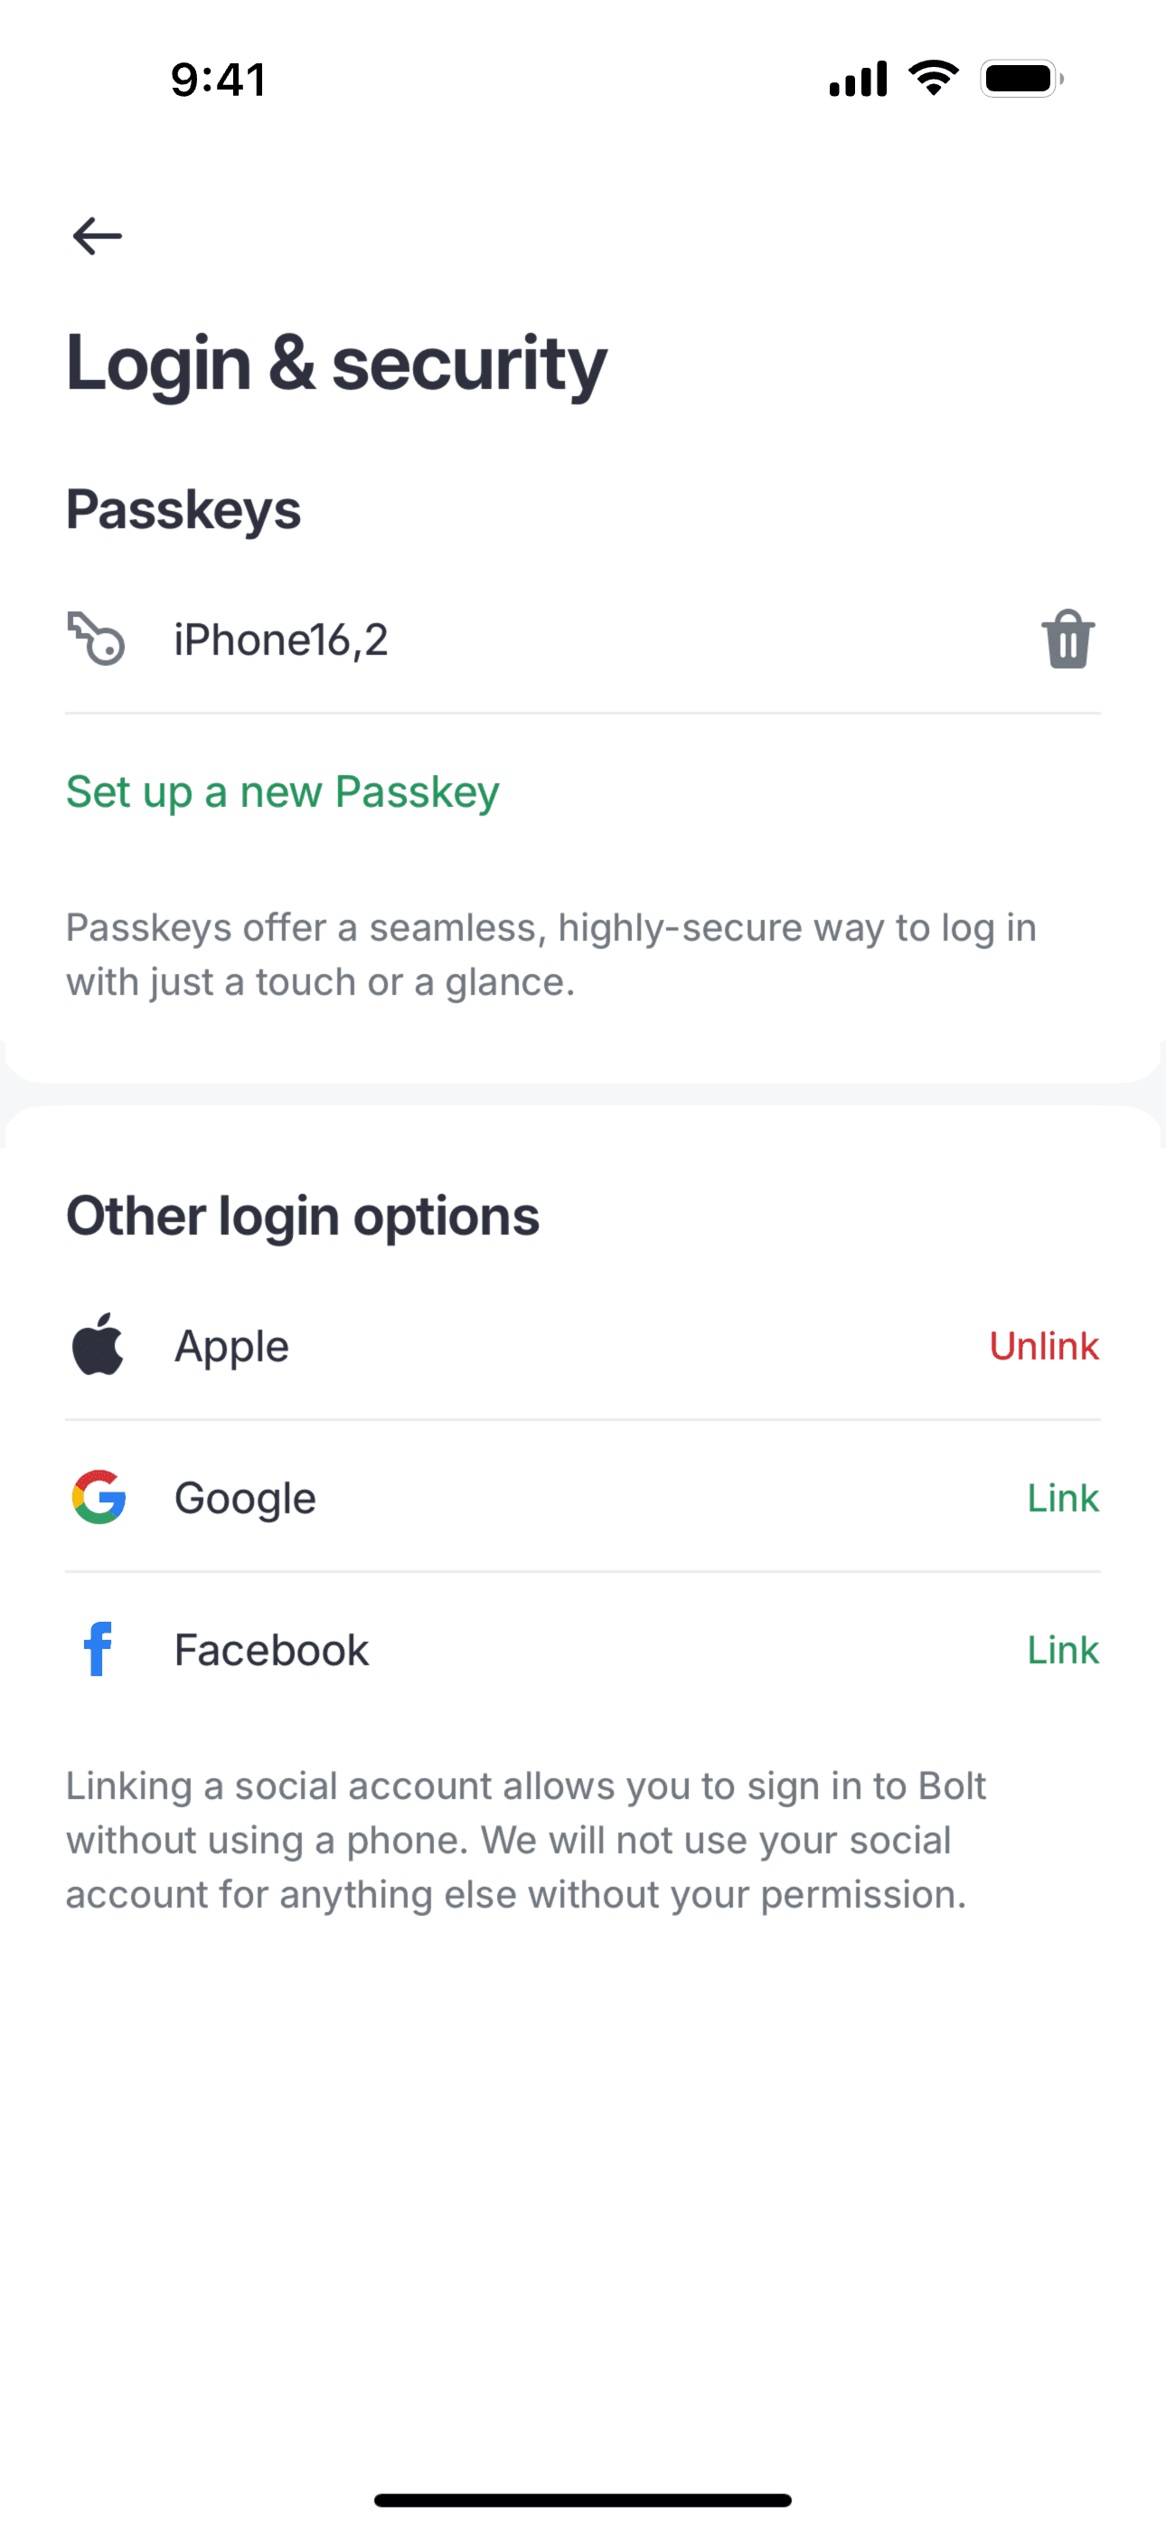This screenshot has height=2529, width=1166.
Task: Delete the iPhone16,2 passkey via trash icon
Action: pyautogui.click(x=1067, y=640)
